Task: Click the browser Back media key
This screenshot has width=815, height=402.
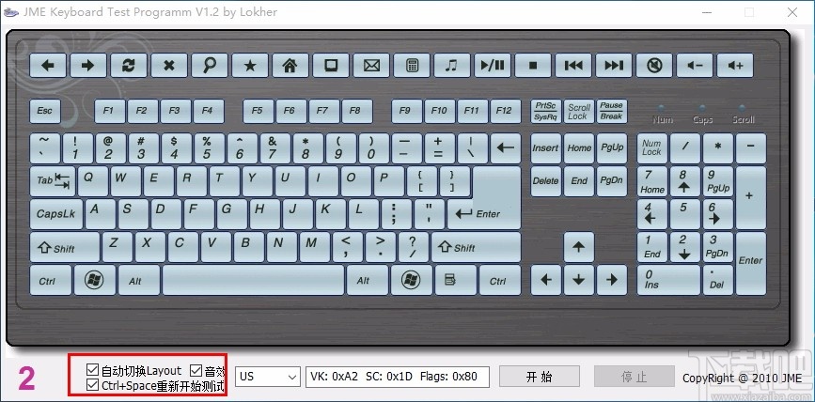Action: tap(48, 66)
